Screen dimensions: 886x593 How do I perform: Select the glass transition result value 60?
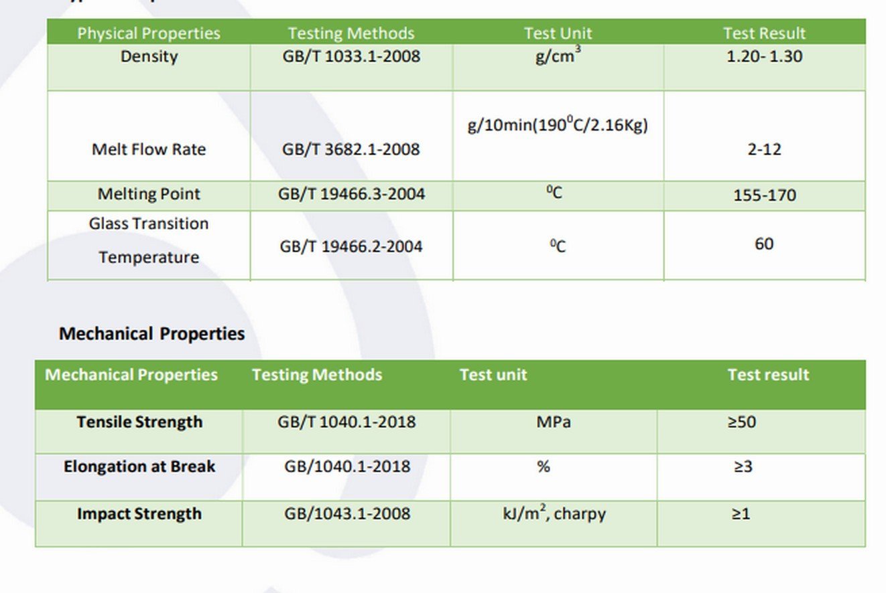764,244
